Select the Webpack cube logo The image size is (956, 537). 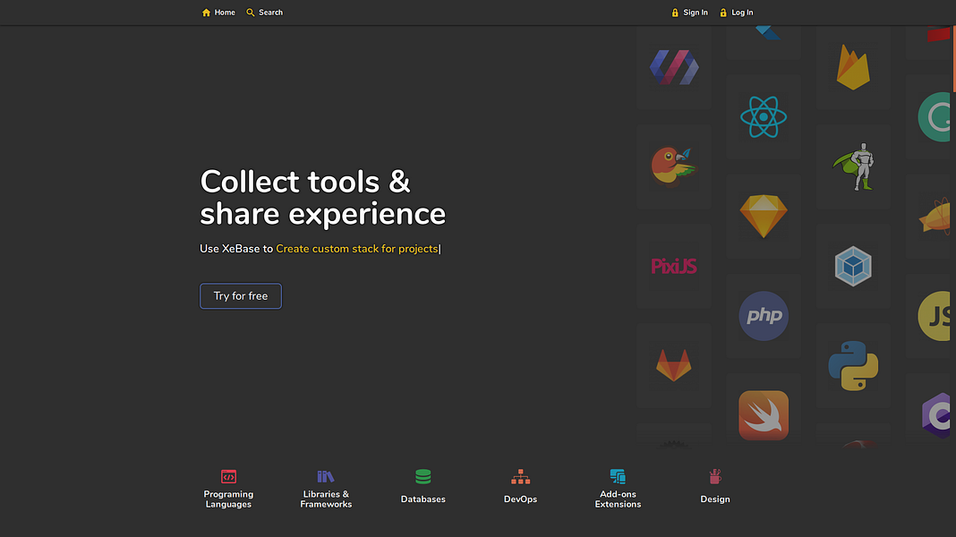tap(853, 267)
